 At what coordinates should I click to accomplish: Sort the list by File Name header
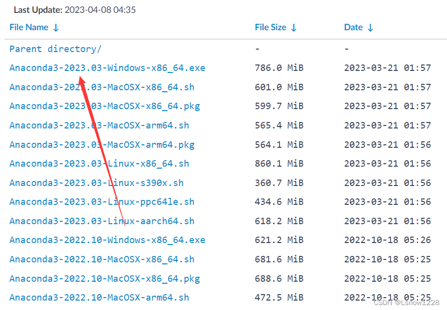(29, 27)
